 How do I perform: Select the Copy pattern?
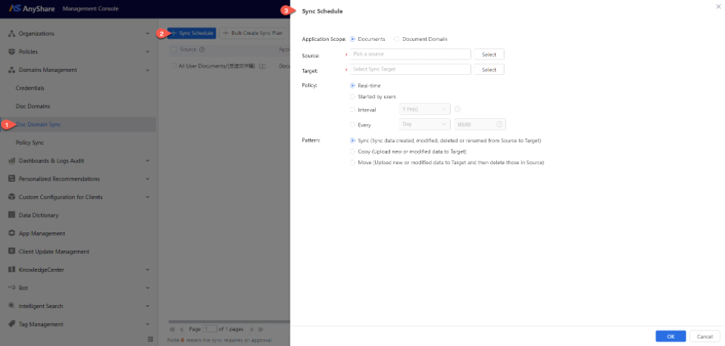pyautogui.click(x=353, y=151)
